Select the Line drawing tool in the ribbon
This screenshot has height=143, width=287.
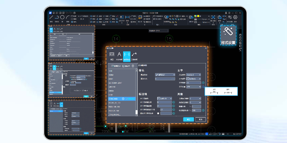coord(51,17)
